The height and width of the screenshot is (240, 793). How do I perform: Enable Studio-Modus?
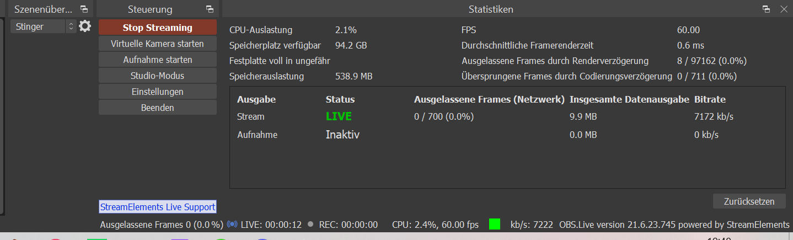[x=157, y=76]
